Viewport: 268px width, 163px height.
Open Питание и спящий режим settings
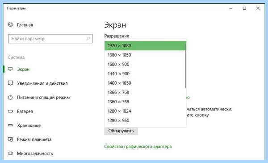tap(43, 98)
